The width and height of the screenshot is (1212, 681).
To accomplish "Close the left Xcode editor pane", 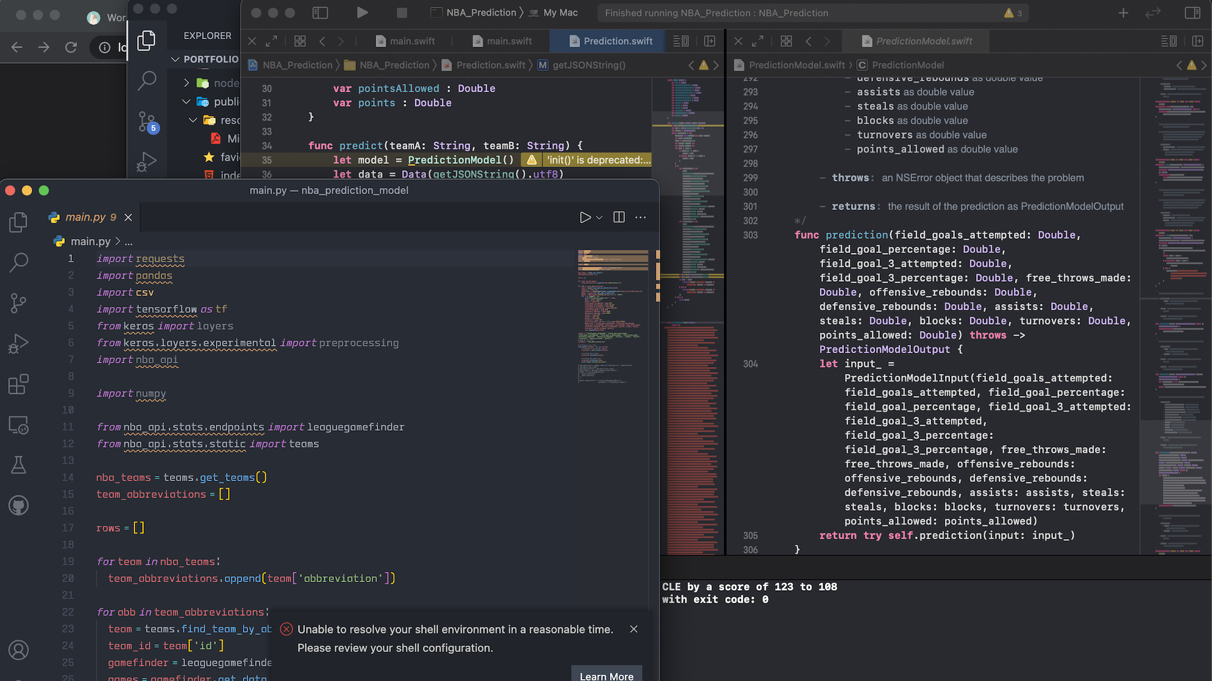I will pos(252,41).
